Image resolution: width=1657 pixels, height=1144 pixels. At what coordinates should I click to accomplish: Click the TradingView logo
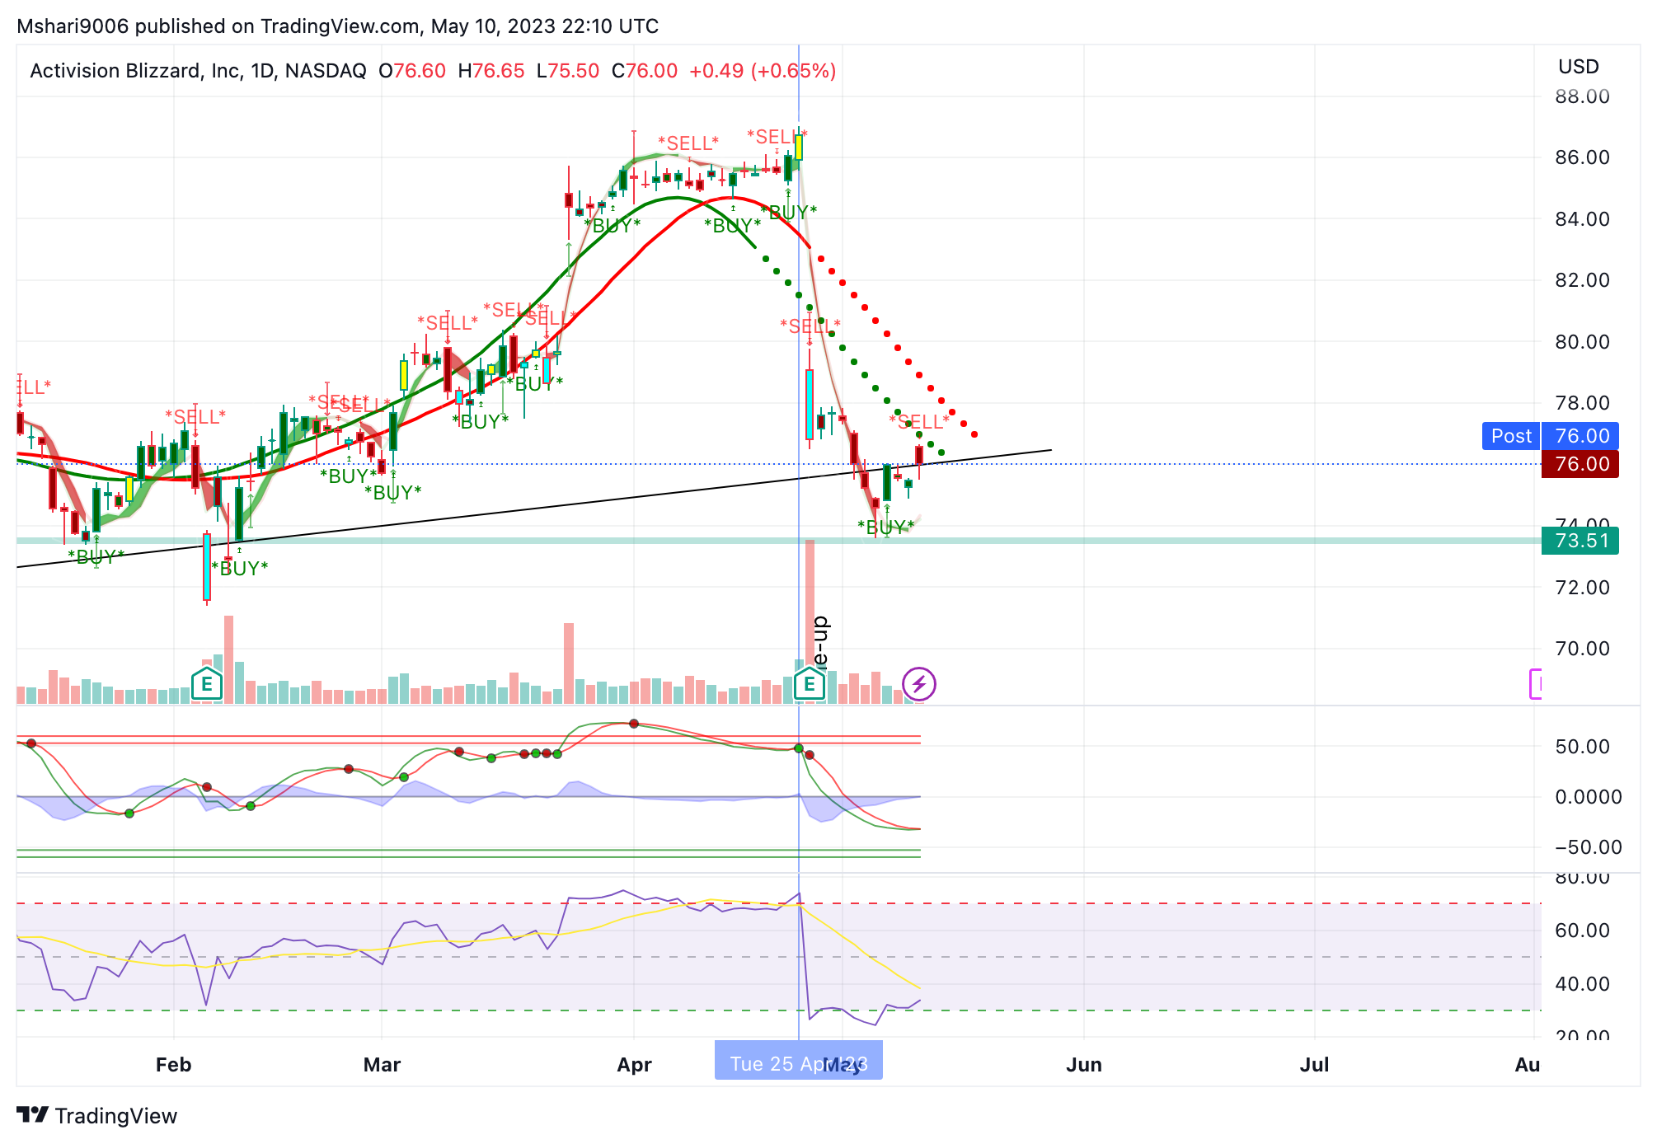click(x=97, y=1115)
